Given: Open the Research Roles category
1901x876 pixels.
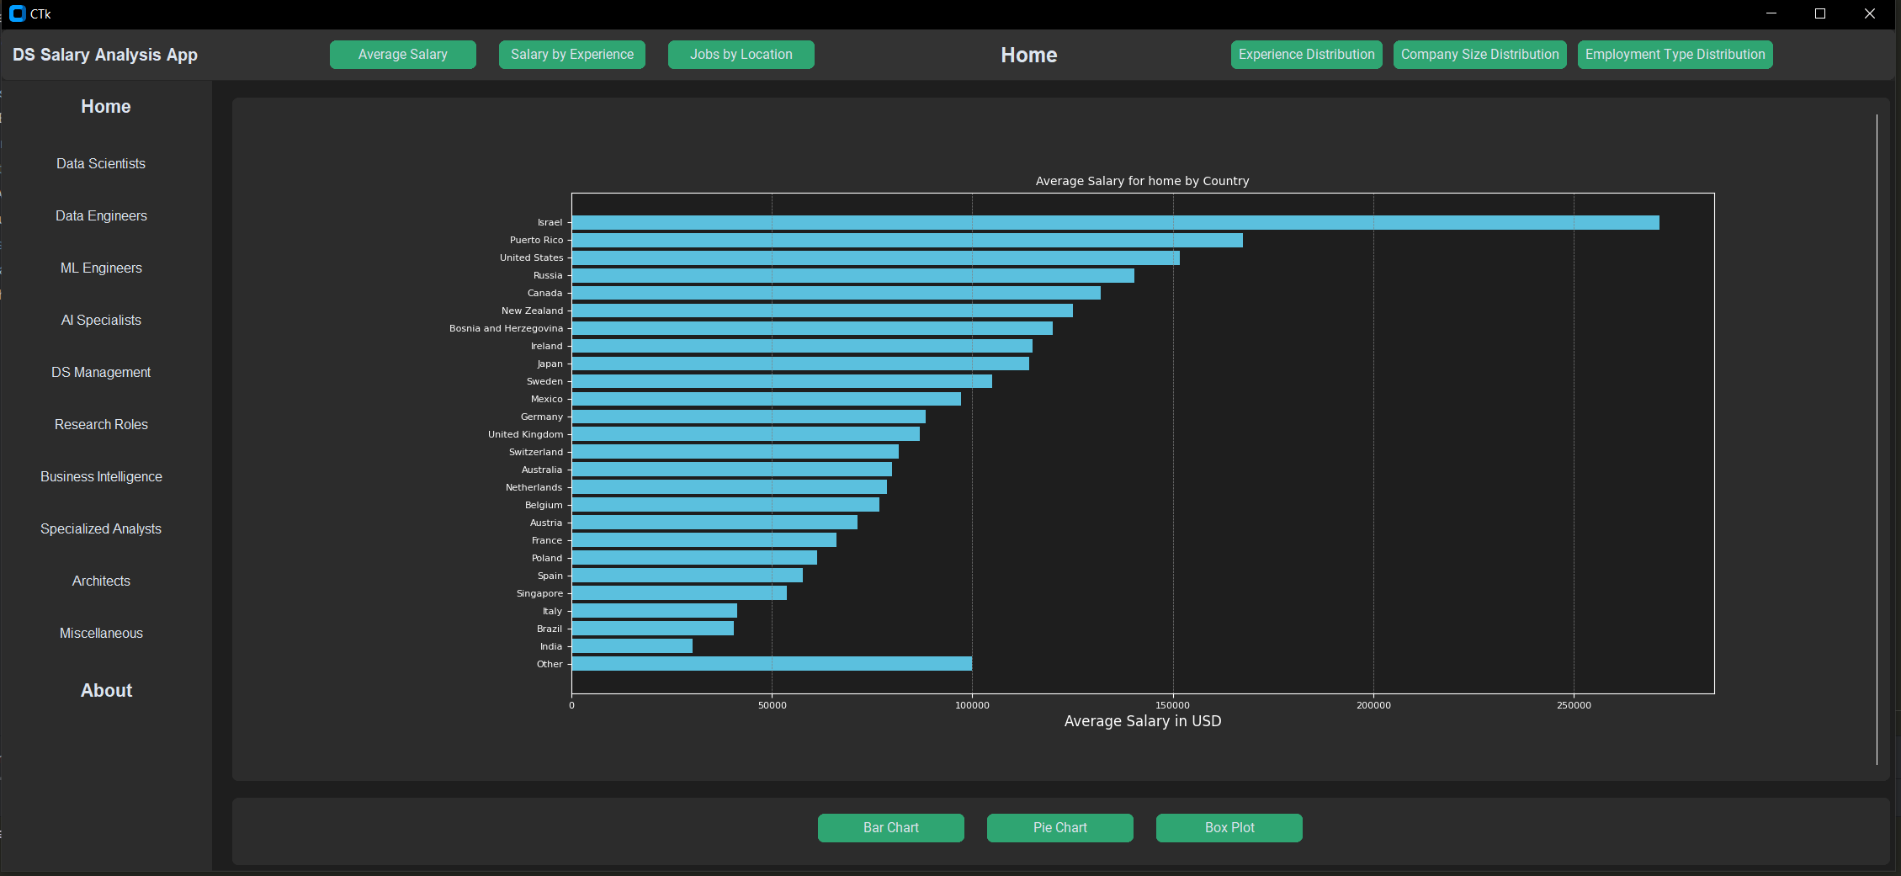Looking at the screenshot, I should [x=100, y=424].
